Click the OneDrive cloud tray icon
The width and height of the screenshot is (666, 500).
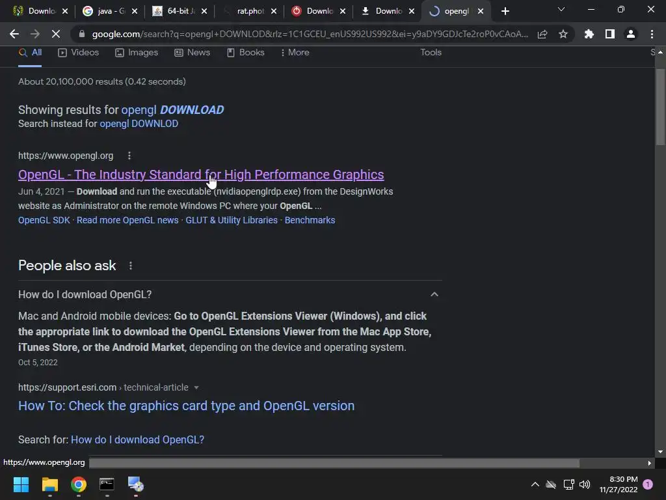[x=551, y=484]
